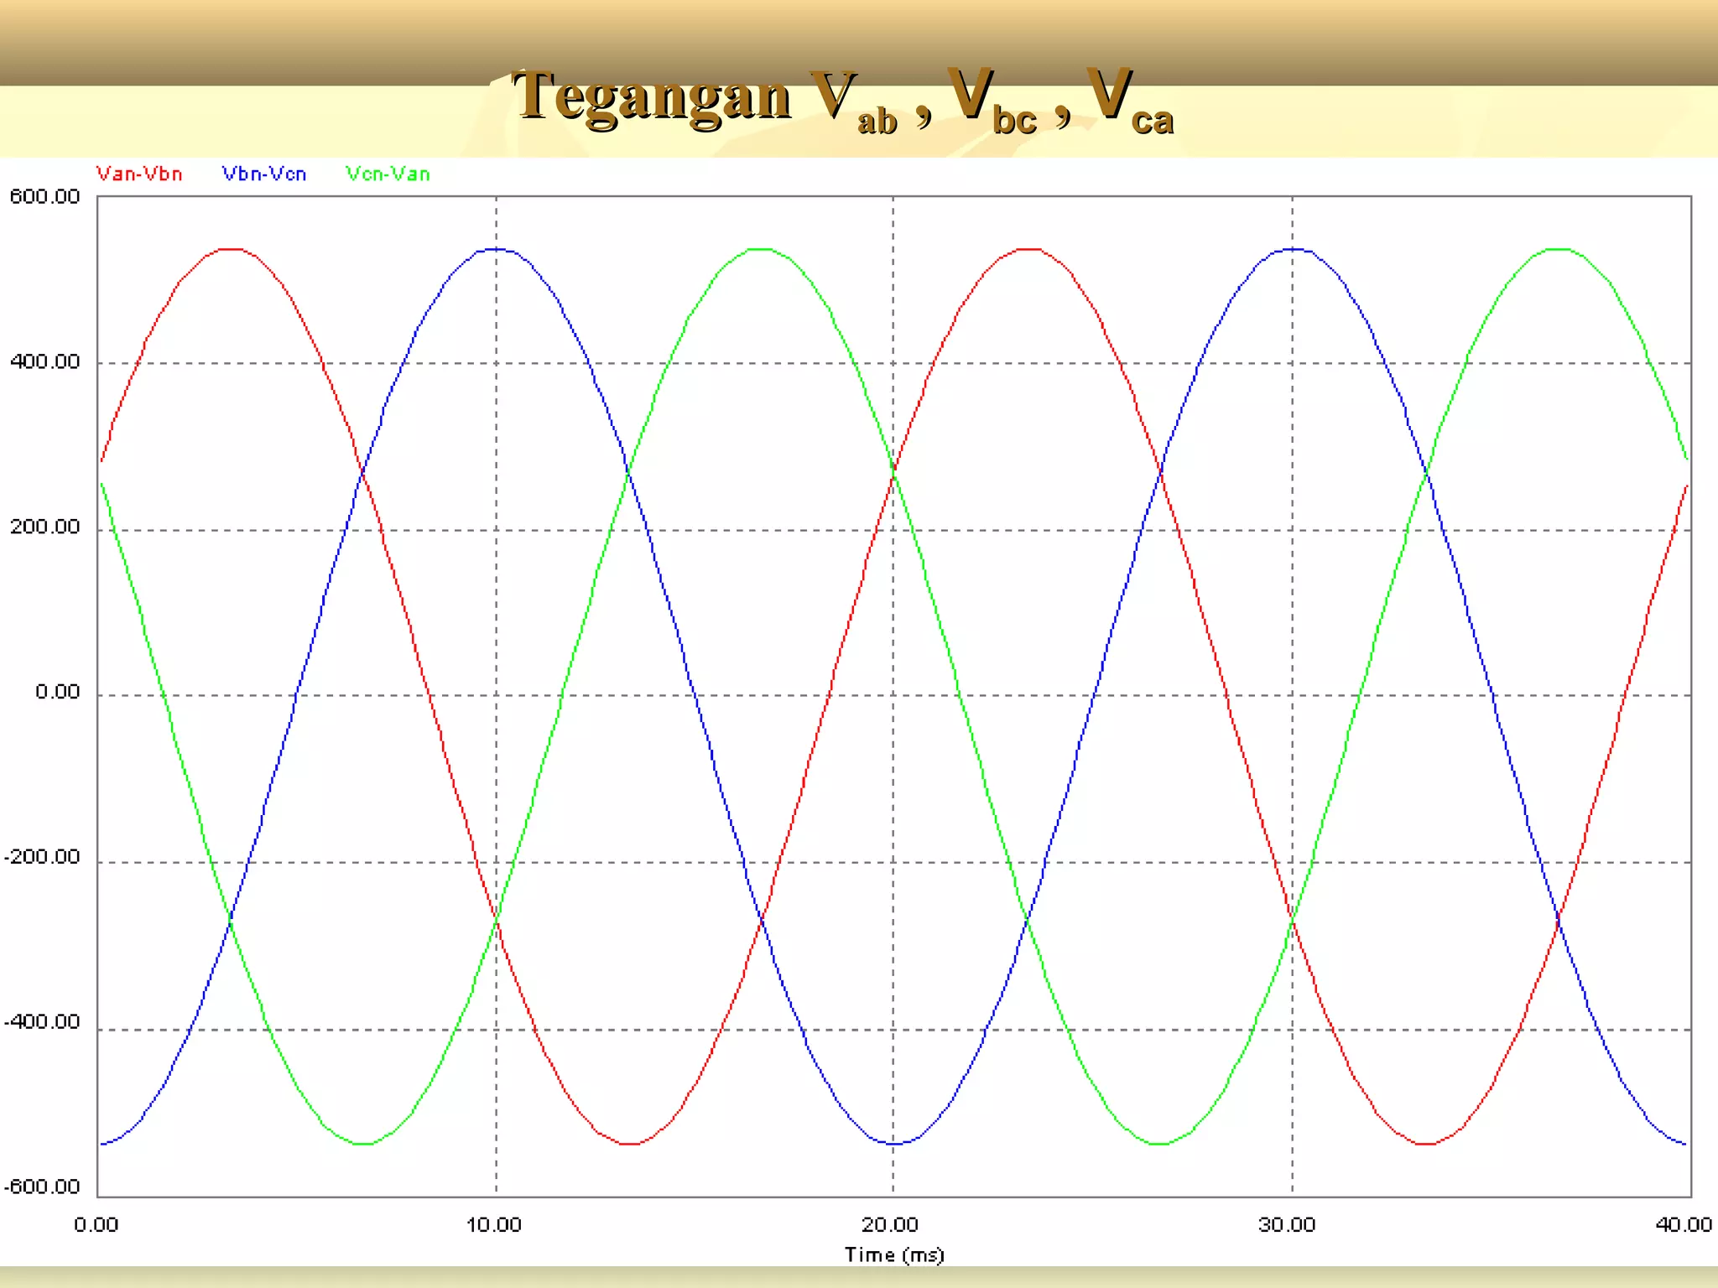This screenshot has height=1288, width=1718.
Task: Click the first blue waveform peak at 10 ms
Action: tap(497, 249)
